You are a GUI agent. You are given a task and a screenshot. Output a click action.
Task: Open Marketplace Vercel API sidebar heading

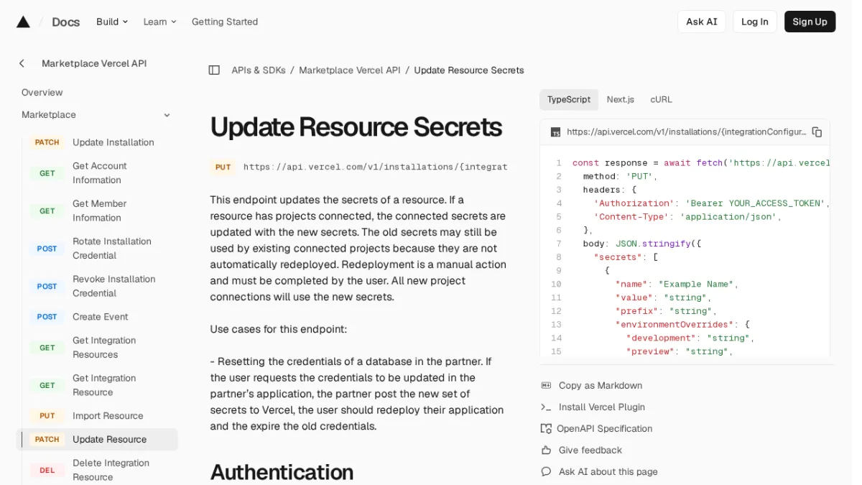[x=94, y=63]
